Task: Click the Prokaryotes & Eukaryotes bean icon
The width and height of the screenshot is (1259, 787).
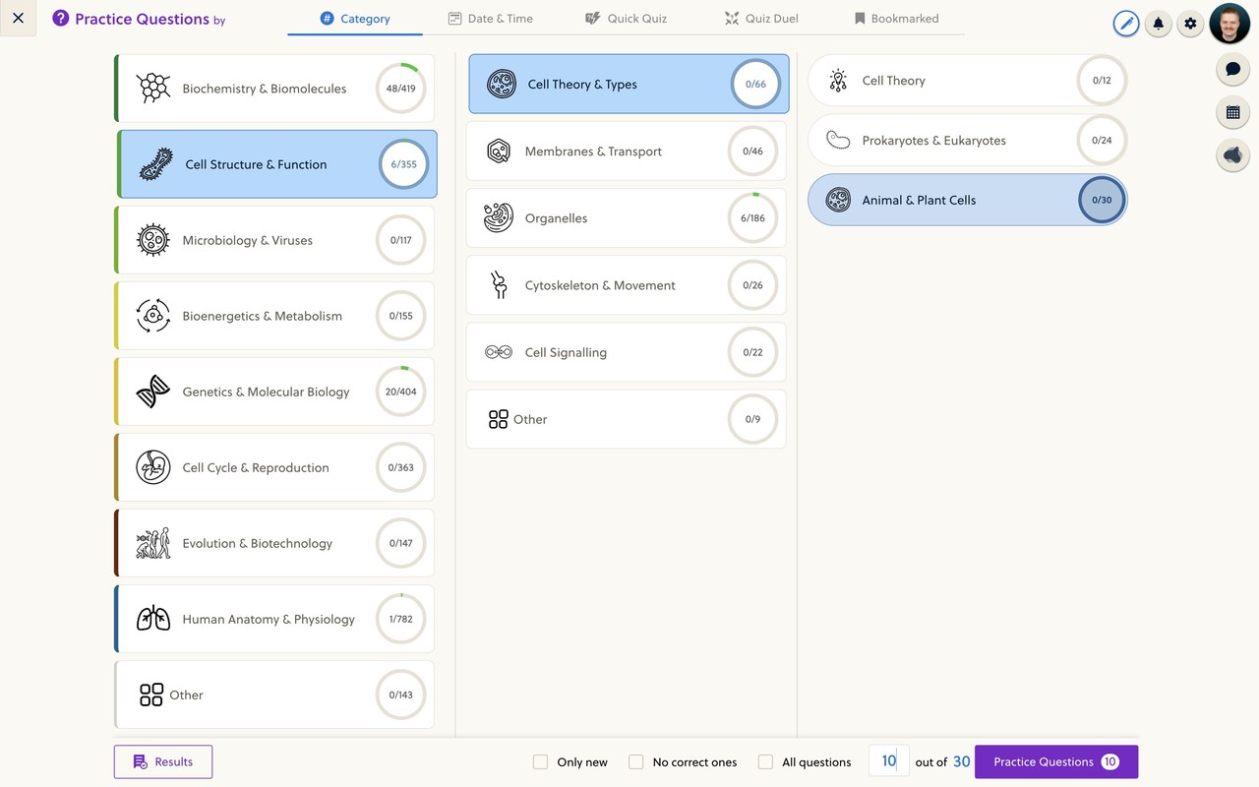Action: tap(838, 141)
